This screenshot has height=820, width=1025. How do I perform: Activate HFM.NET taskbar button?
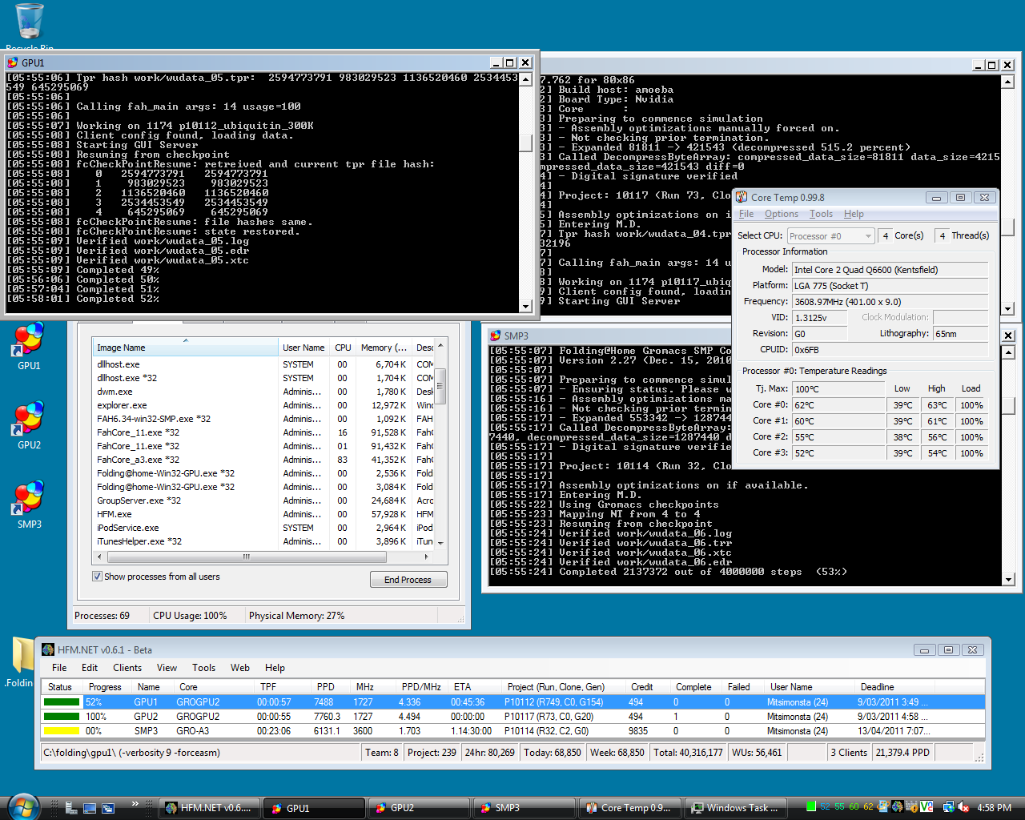pos(210,808)
